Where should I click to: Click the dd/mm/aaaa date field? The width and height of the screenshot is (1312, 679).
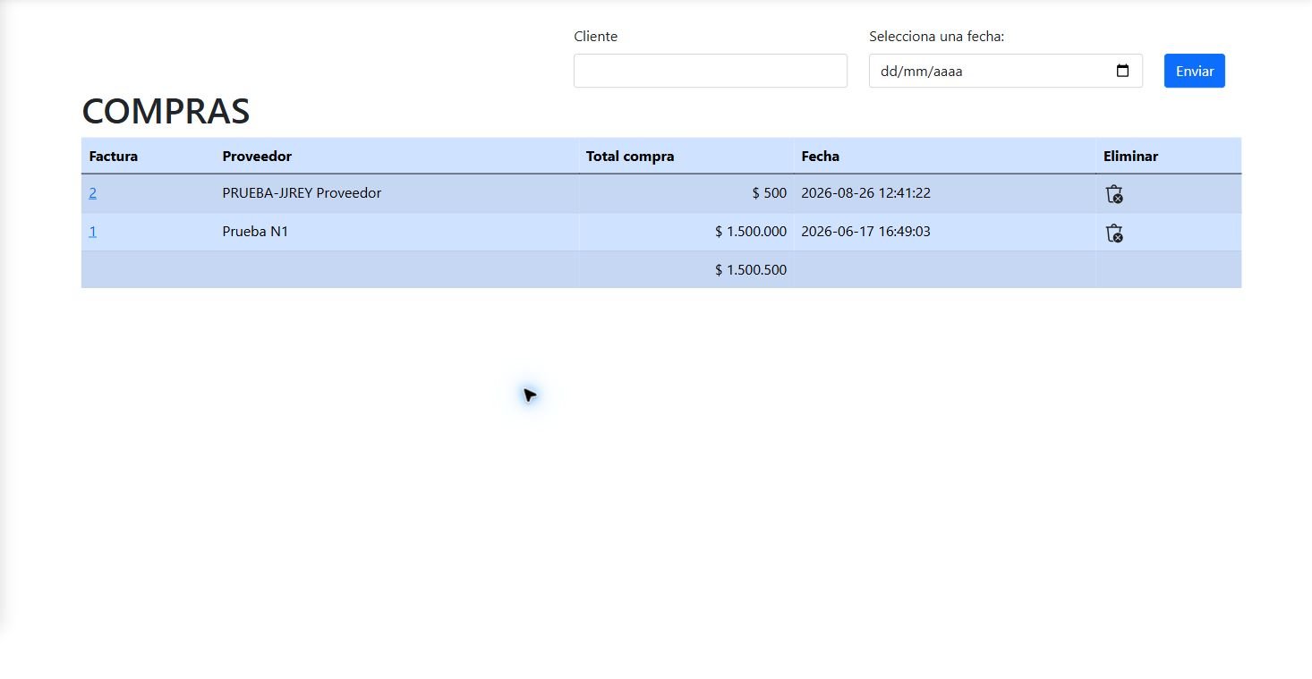tap(1005, 71)
